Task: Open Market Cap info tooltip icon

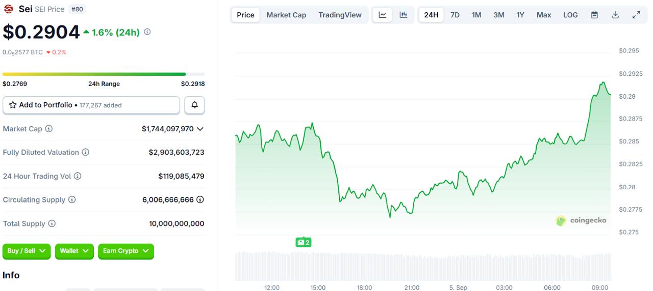Action: point(49,129)
